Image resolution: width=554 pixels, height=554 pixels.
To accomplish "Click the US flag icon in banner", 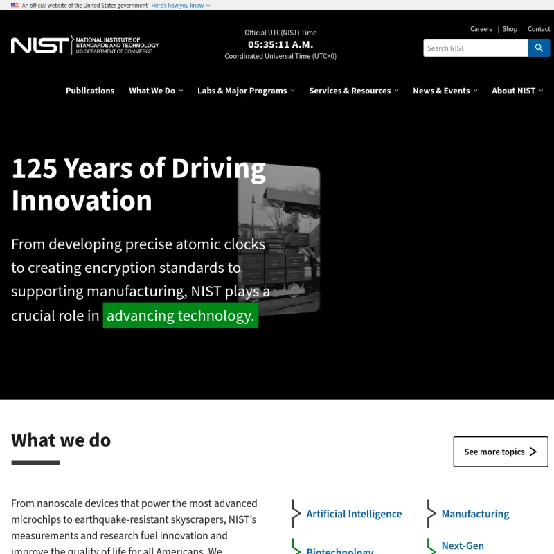I will point(15,6).
